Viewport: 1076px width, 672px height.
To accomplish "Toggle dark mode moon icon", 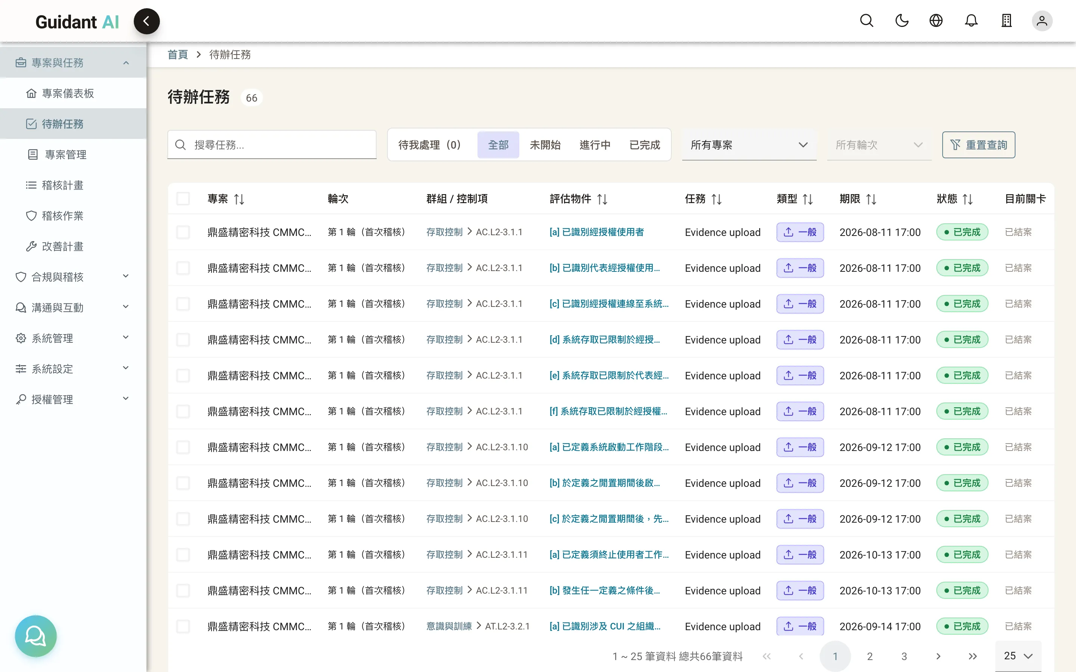I will tap(901, 21).
